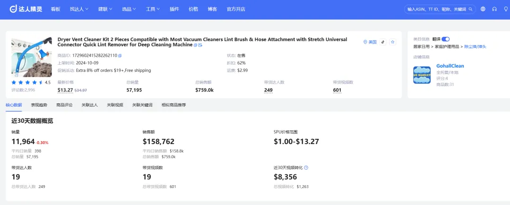
Task: Open the 关联视频 tab
Action: point(115,105)
